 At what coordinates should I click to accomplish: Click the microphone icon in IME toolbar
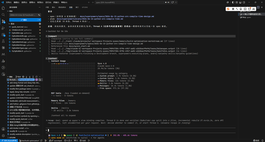[x=241, y=9]
